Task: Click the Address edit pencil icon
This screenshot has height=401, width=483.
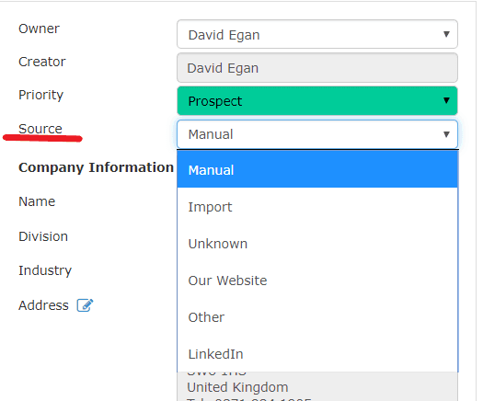Action: coord(85,305)
